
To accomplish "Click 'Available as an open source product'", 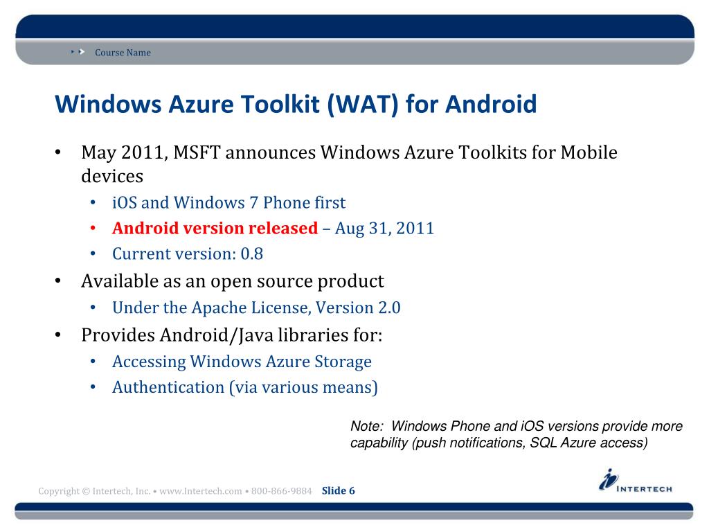I will (x=233, y=281).
